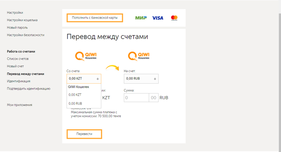Open Настройки безопасности
The width and height of the screenshot is (281, 152).
(26, 35)
